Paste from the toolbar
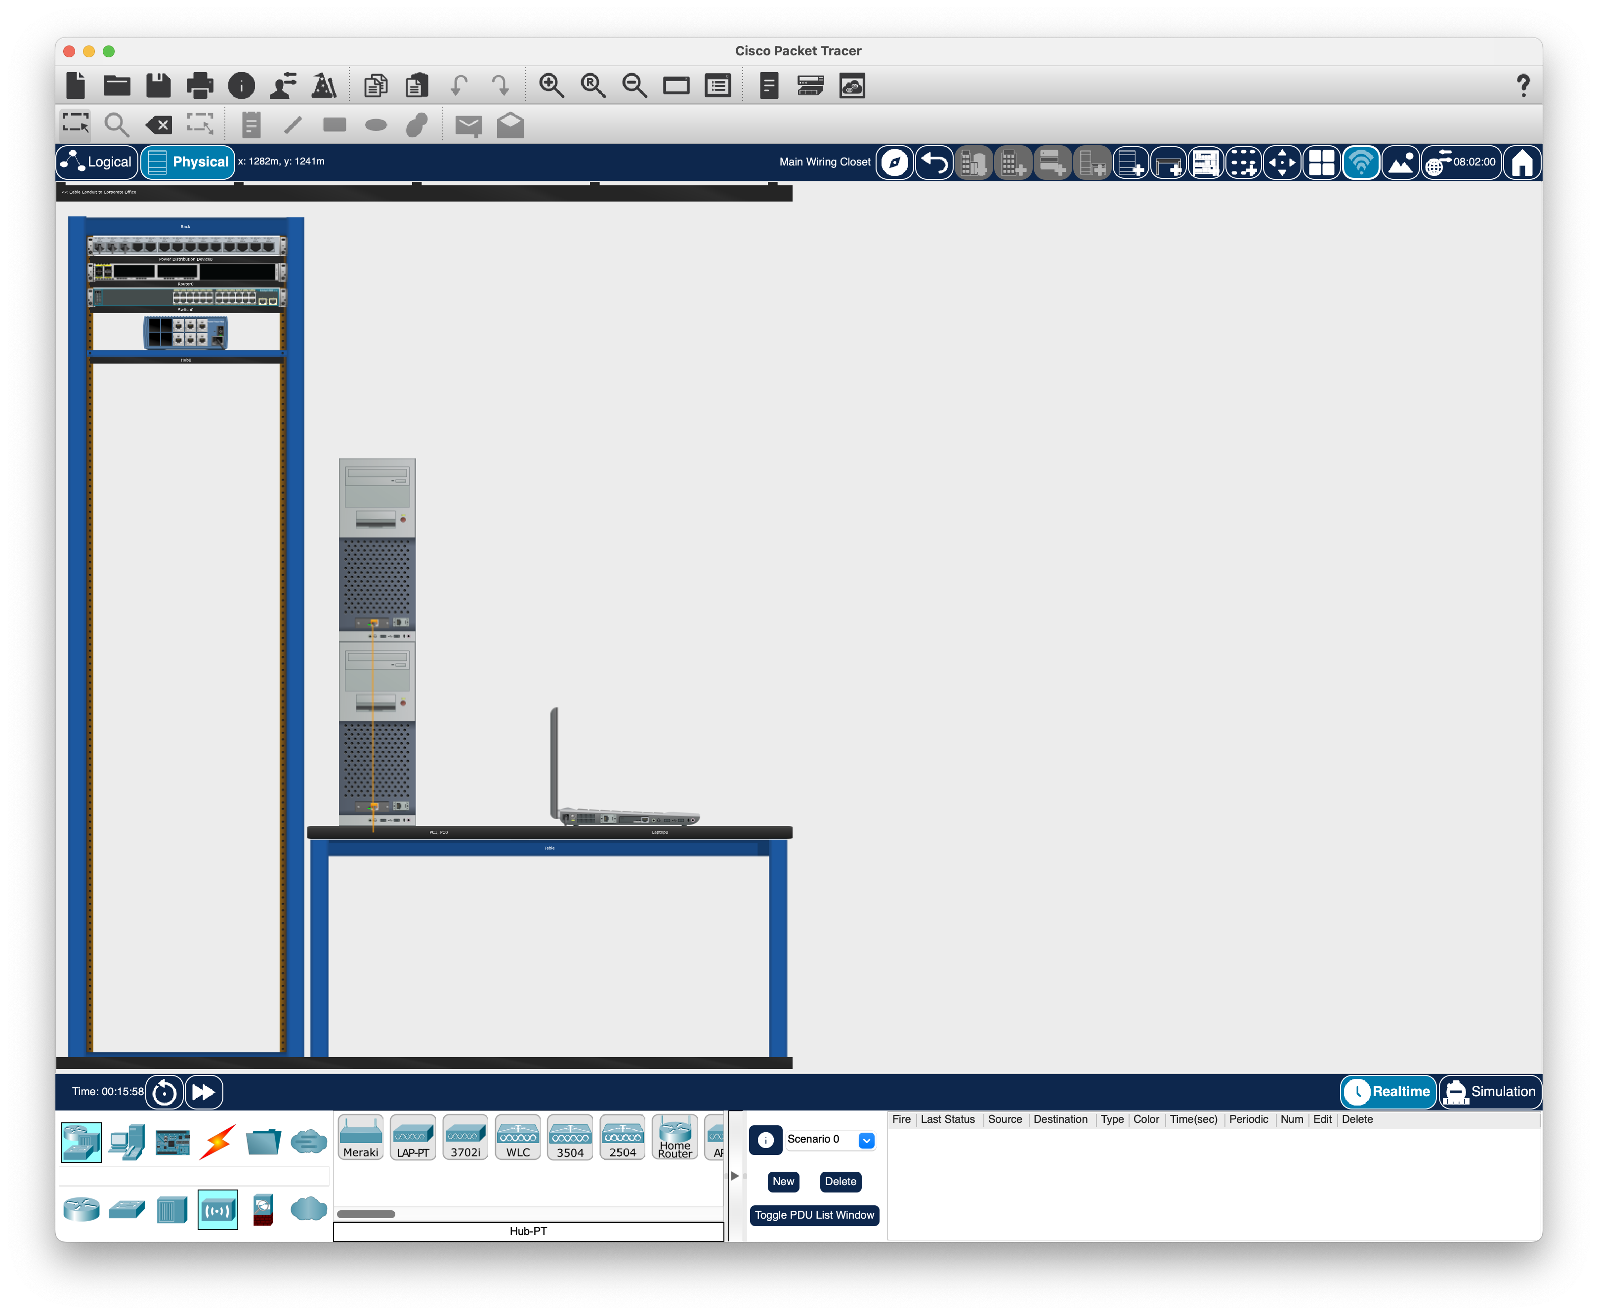 (x=417, y=85)
